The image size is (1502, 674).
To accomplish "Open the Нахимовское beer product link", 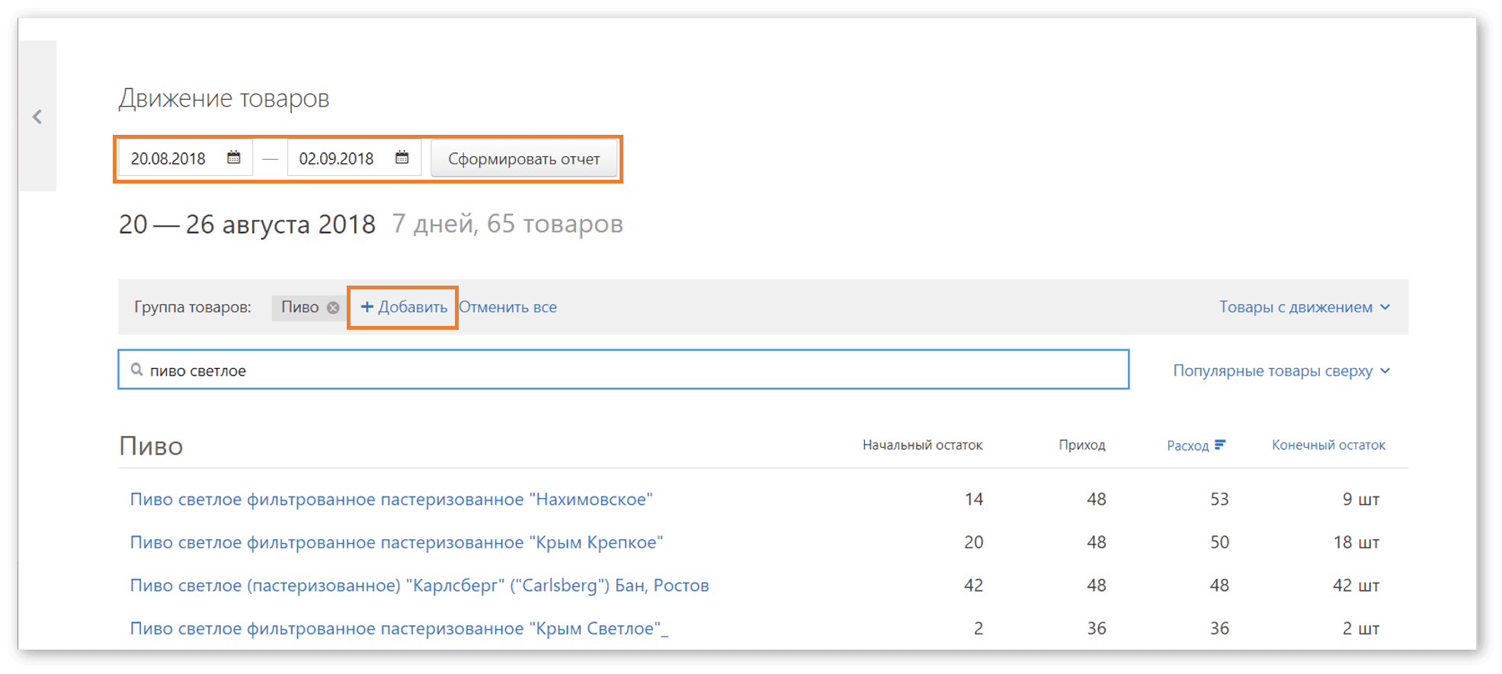I will (391, 500).
